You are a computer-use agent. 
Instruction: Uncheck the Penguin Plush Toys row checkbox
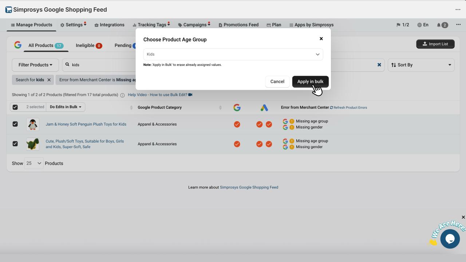(15, 124)
